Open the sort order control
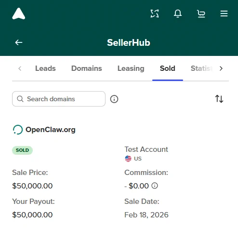This screenshot has width=238, height=228. click(219, 99)
